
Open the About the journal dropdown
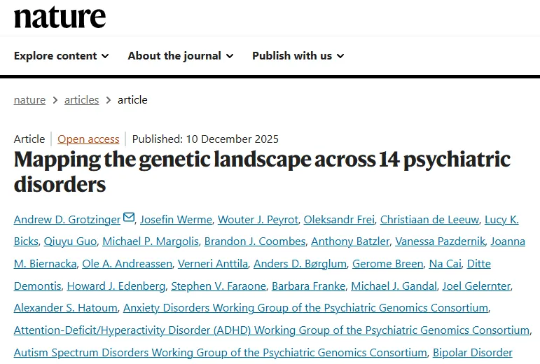coord(180,56)
